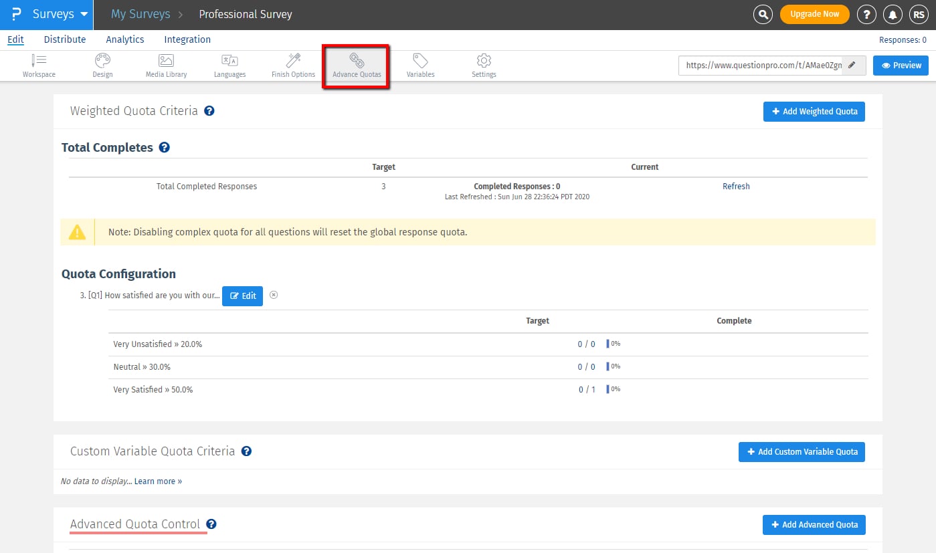Screen dimensions: 936x553
Task: Switch to the Distribute tab
Action: (65, 39)
